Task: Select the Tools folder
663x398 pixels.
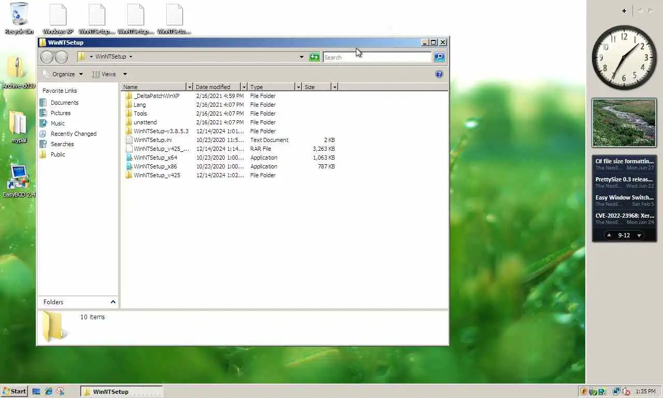Action: 140,113
